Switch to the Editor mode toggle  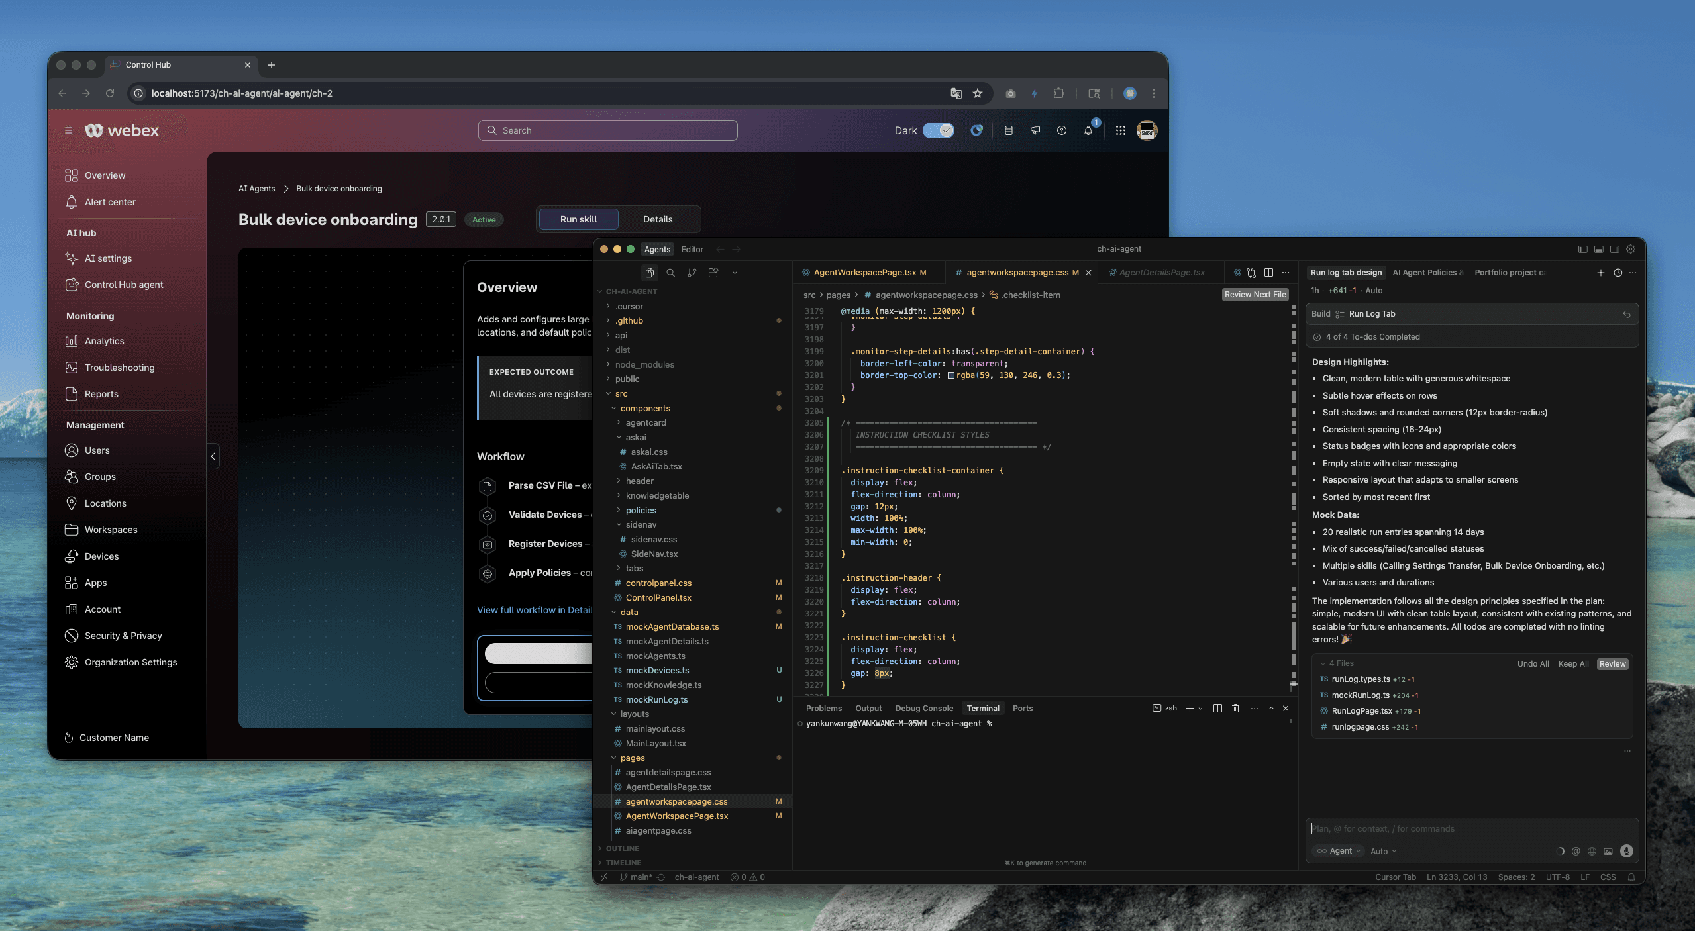pyautogui.click(x=692, y=250)
